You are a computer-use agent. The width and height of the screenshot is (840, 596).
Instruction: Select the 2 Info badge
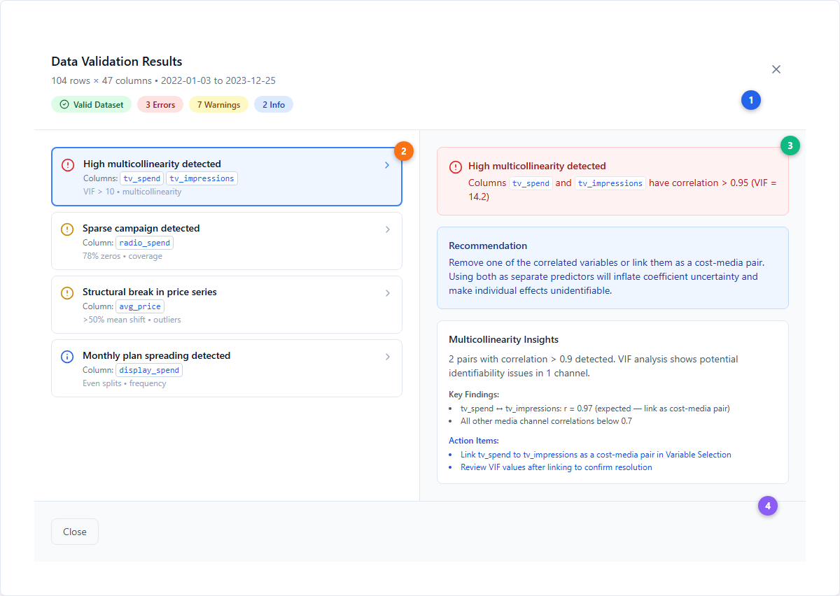[x=274, y=105]
